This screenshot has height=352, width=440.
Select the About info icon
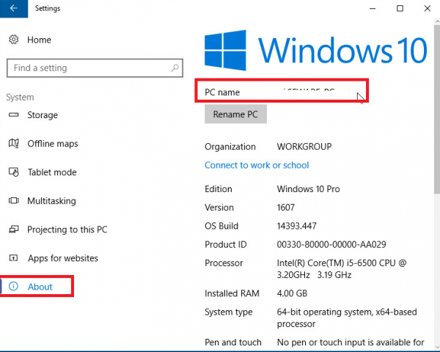pyautogui.click(x=13, y=286)
